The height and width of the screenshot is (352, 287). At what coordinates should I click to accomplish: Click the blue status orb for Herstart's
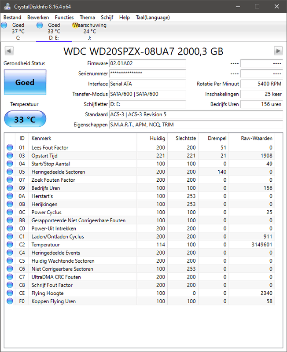(x=10, y=196)
